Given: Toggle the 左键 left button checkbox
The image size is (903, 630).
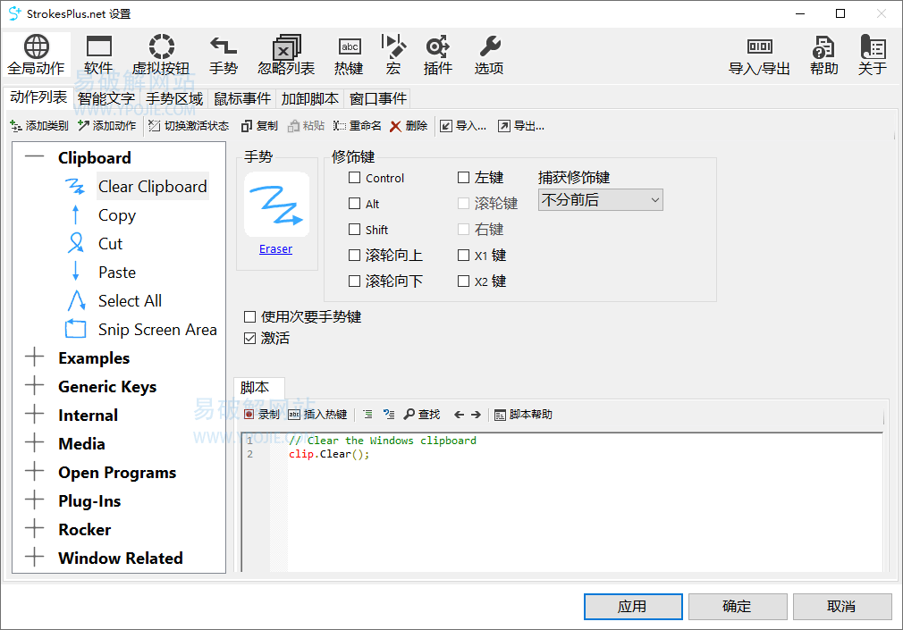Looking at the screenshot, I should point(463,177).
